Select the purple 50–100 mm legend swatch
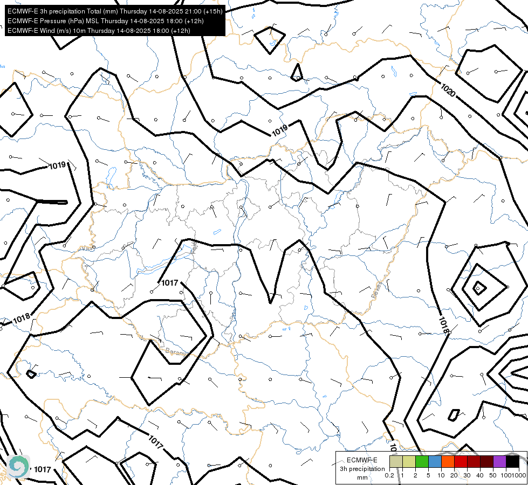Viewport: 528px width, 485px height. click(500, 461)
